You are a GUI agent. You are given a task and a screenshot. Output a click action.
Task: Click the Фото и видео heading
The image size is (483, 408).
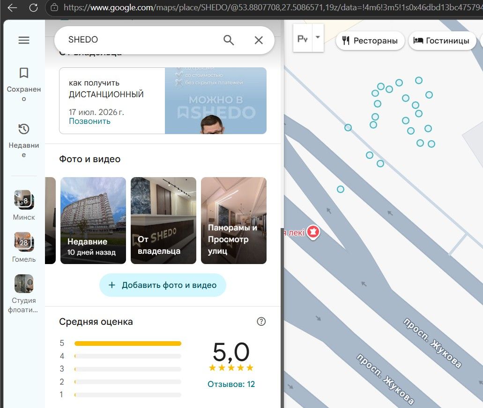[89, 159]
